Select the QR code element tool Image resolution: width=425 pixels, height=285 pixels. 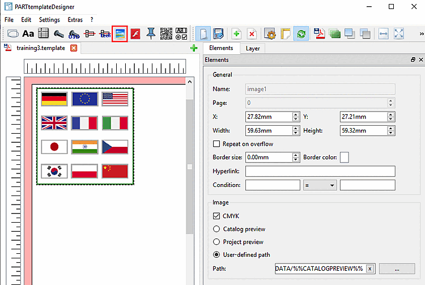[x=166, y=33]
